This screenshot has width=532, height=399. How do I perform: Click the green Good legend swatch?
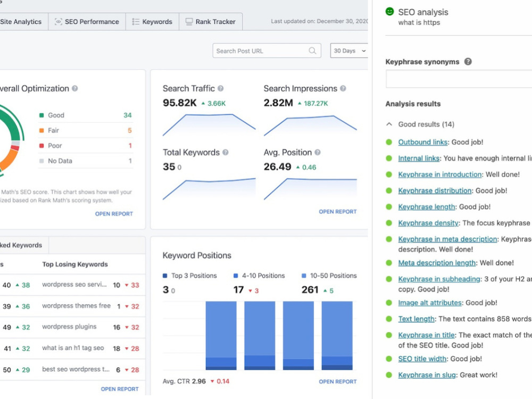[x=41, y=115]
